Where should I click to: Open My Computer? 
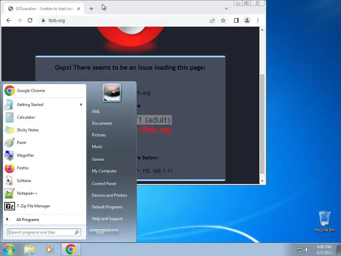104,171
